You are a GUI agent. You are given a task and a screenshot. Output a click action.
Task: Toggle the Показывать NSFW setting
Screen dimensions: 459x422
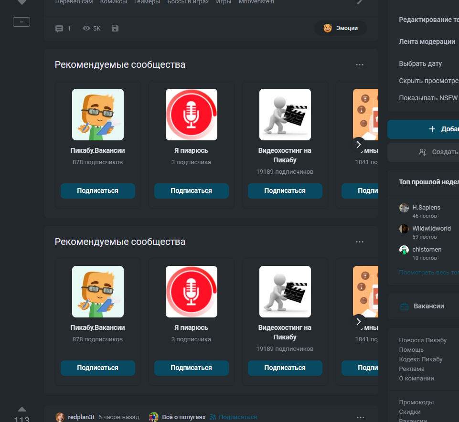[x=428, y=98]
